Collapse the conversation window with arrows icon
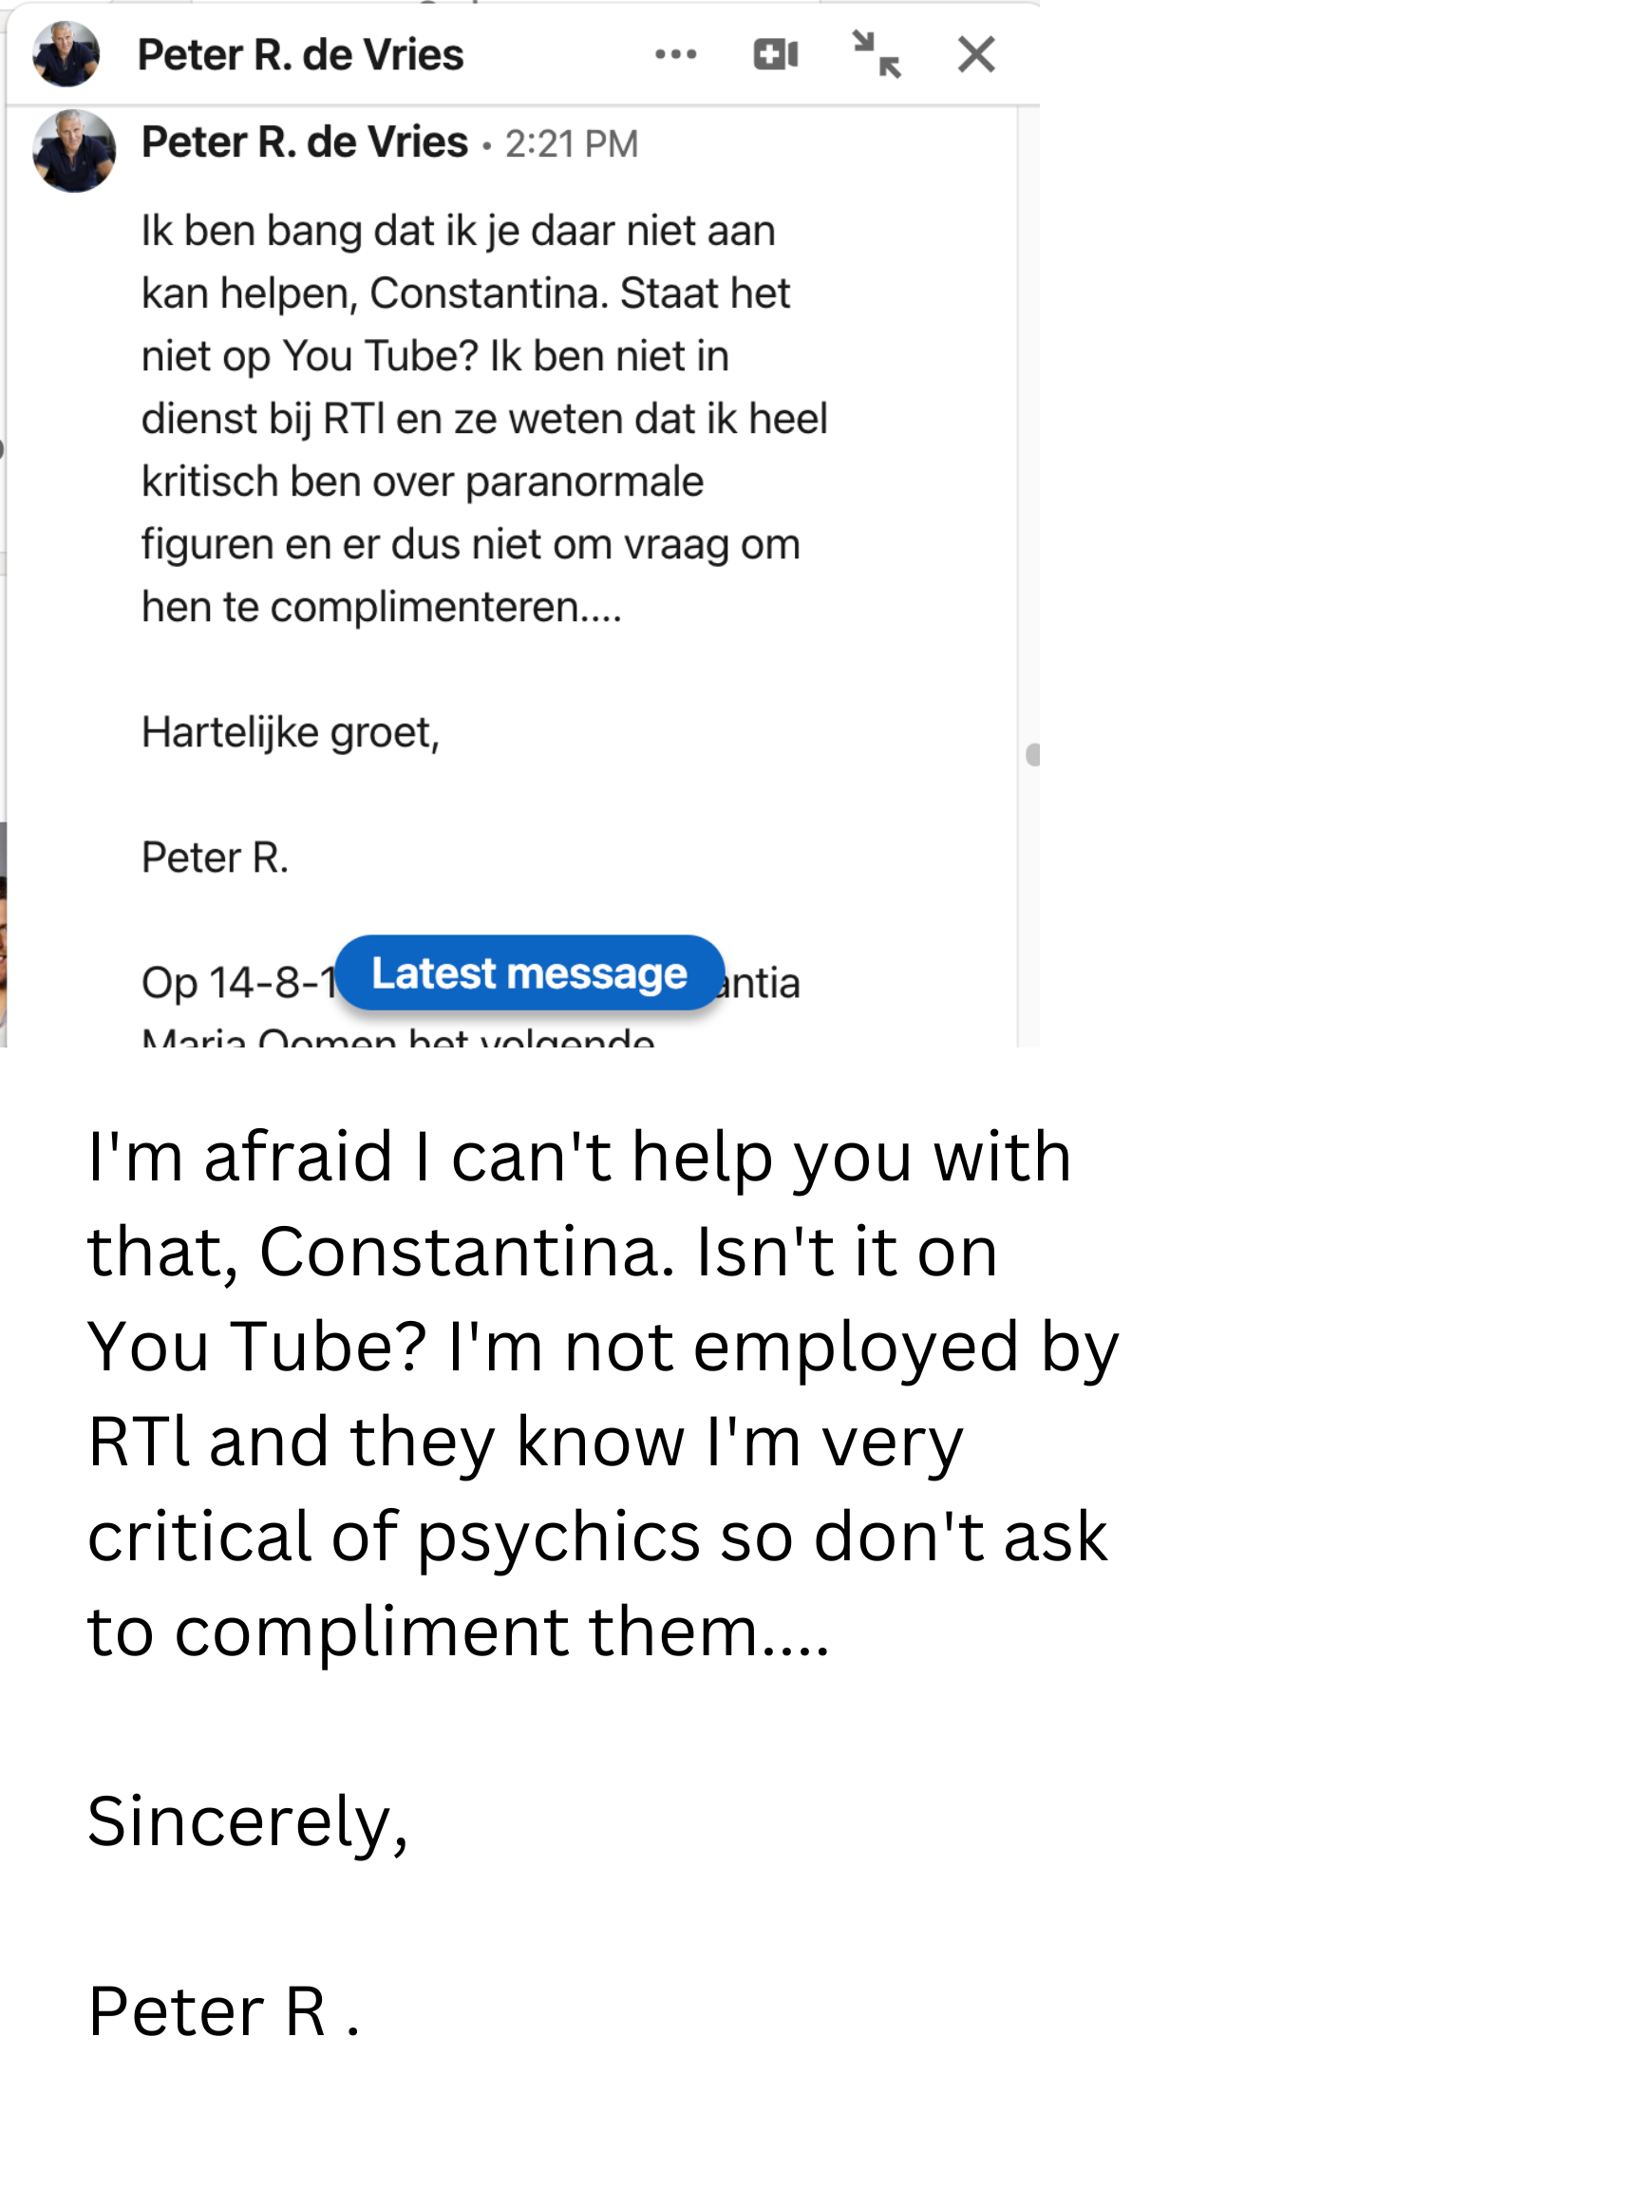The height and width of the screenshot is (2188, 1641). pos(876,54)
